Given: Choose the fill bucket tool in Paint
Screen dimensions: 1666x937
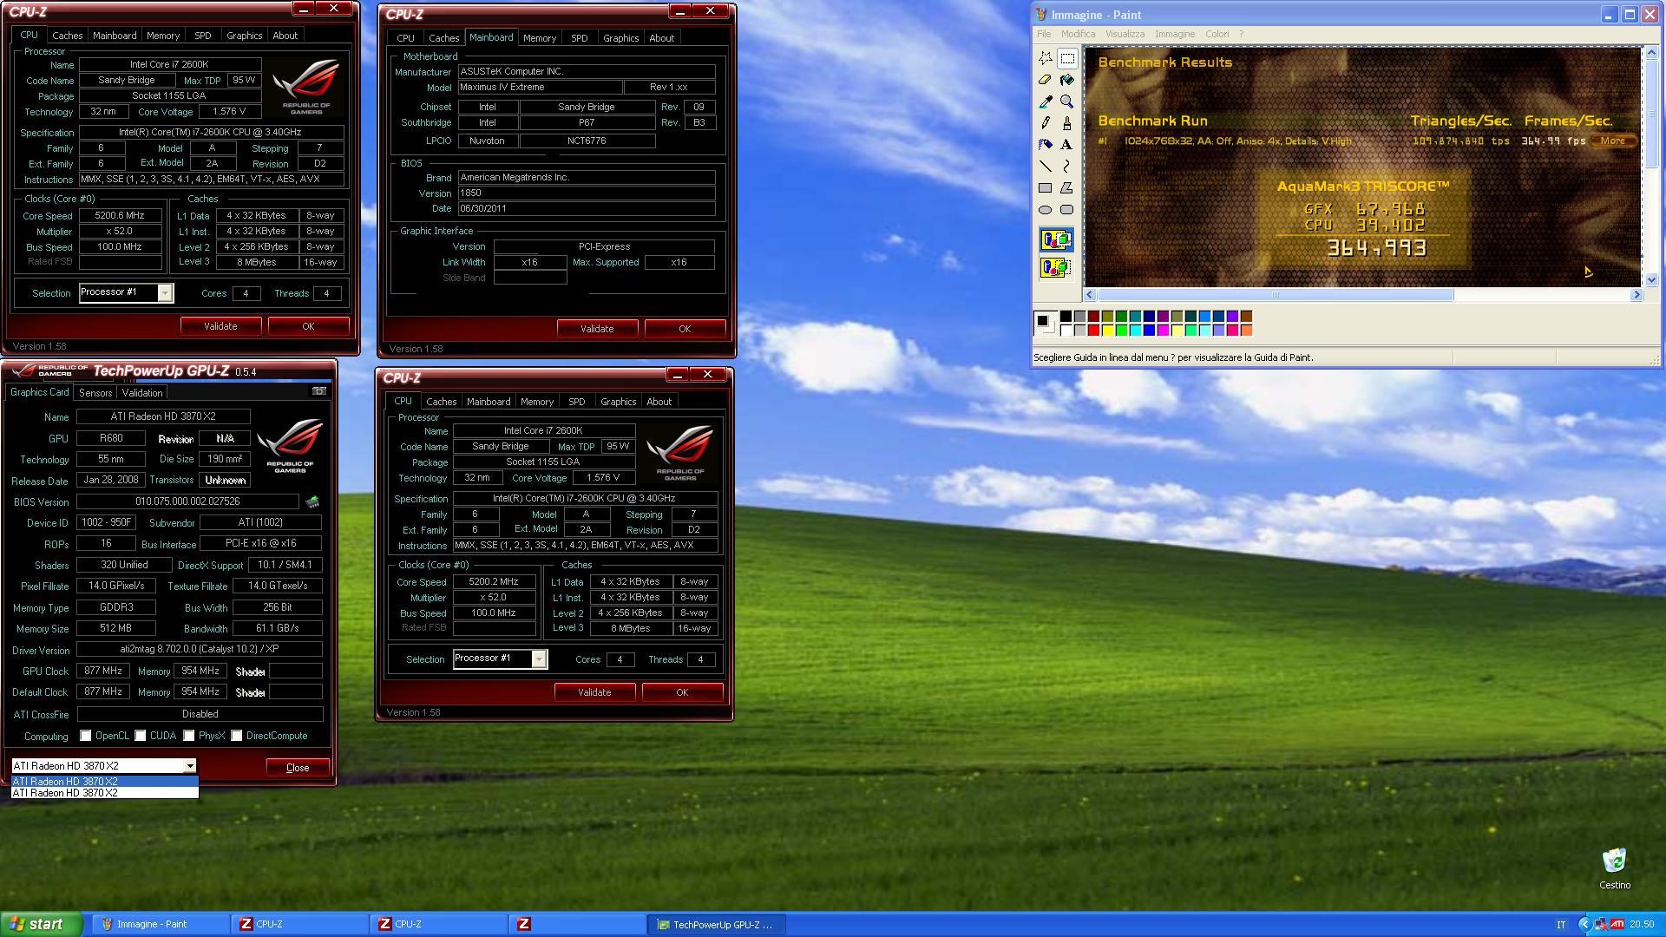Looking at the screenshot, I should [x=1067, y=80].
